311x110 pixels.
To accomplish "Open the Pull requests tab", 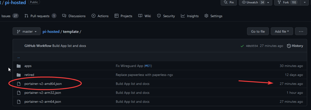I will [x=40, y=16].
